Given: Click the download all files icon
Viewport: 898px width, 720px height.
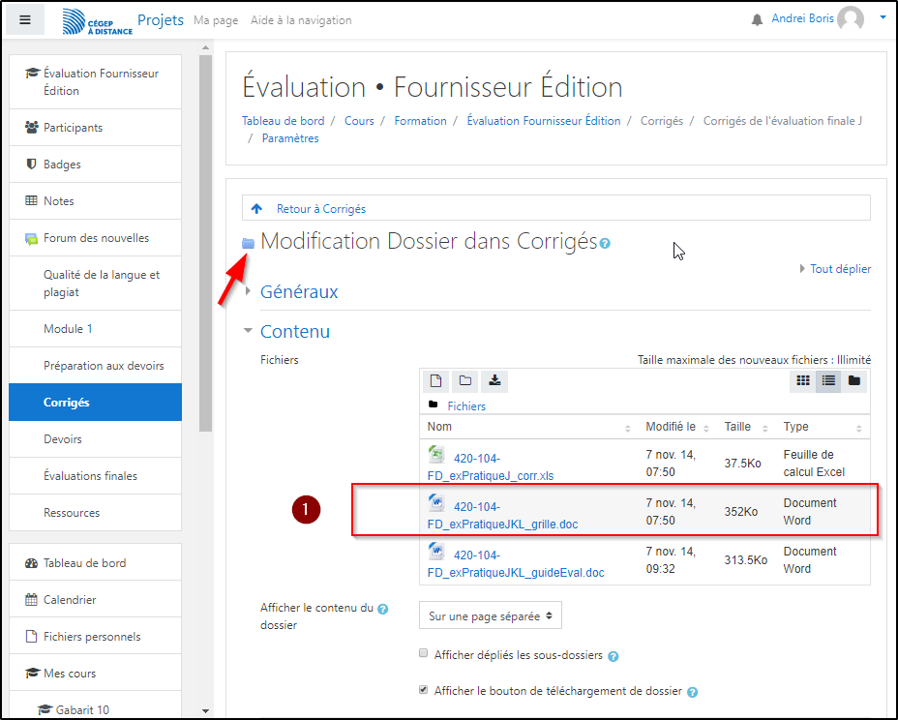Looking at the screenshot, I should [494, 380].
